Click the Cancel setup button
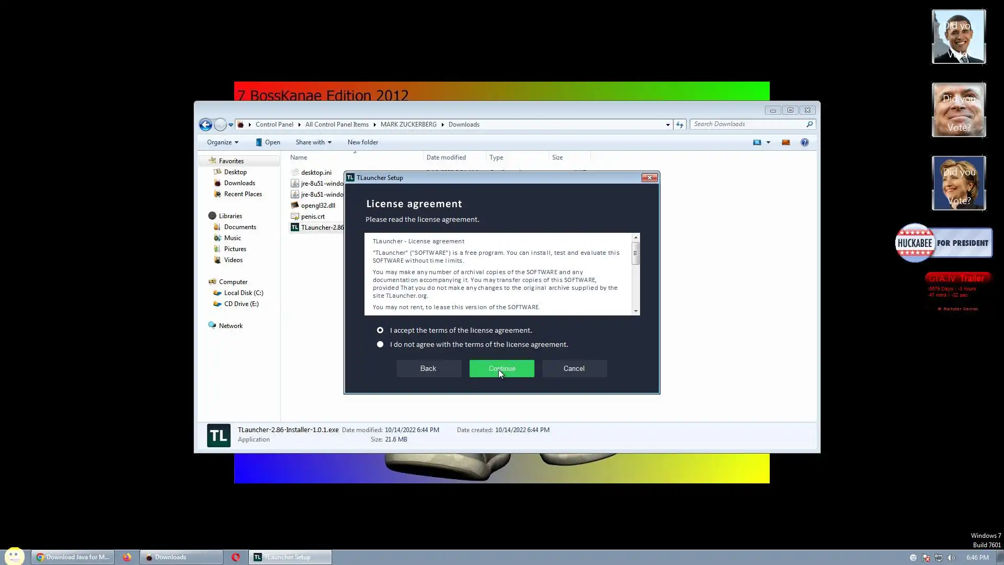Image resolution: width=1004 pixels, height=565 pixels. pos(574,368)
